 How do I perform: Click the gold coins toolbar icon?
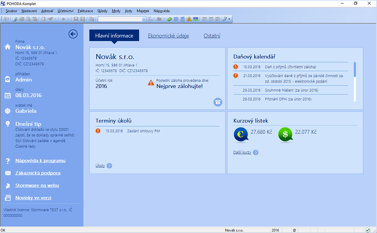click(x=189, y=19)
